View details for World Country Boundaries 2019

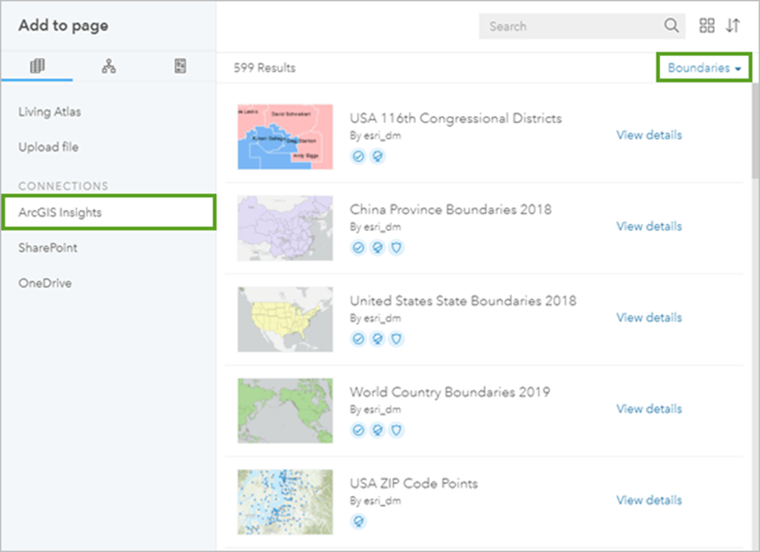[649, 409]
